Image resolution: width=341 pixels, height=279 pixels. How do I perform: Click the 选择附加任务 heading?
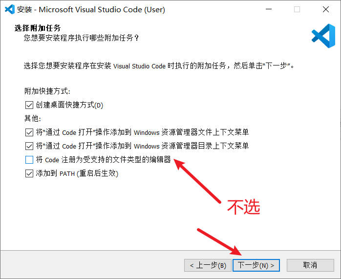(38, 28)
